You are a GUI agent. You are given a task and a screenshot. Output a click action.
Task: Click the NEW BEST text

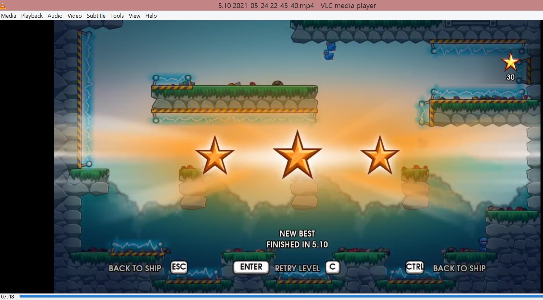(x=297, y=234)
